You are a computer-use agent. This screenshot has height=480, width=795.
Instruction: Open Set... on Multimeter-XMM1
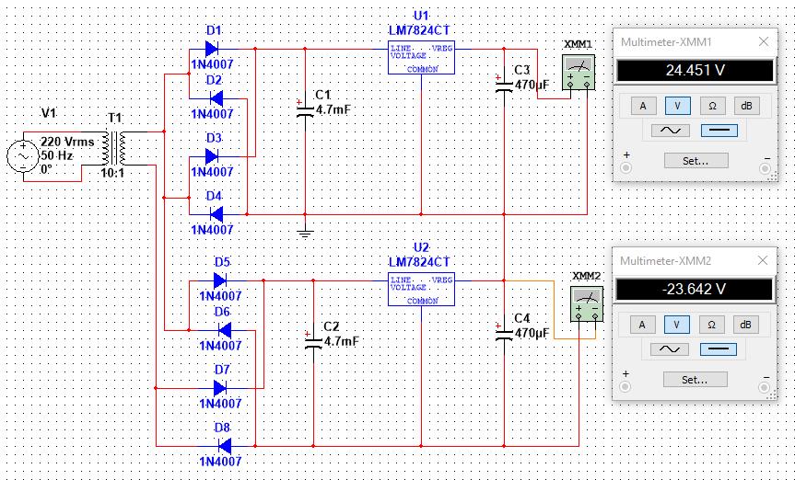point(696,161)
